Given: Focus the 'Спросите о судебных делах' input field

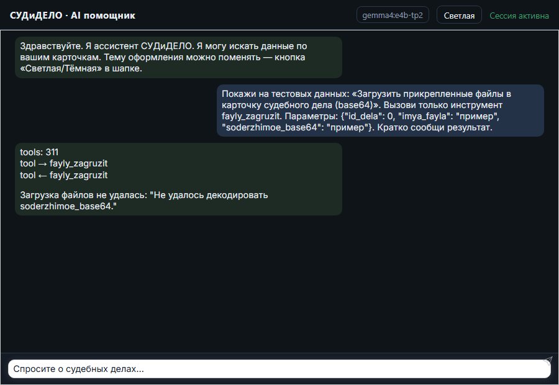Looking at the screenshot, I should [x=279, y=369].
